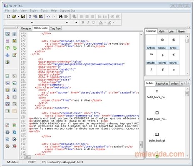Click the grayed globe hyperlink icon
This screenshot has width=194, height=167.
[75, 17]
